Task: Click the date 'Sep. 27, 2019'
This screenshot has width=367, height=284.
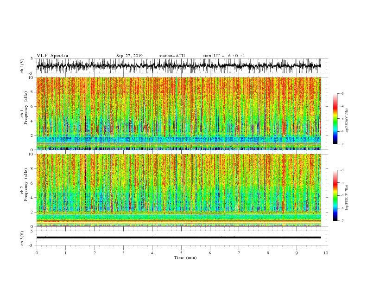Action: pyautogui.click(x=129, y=56)
